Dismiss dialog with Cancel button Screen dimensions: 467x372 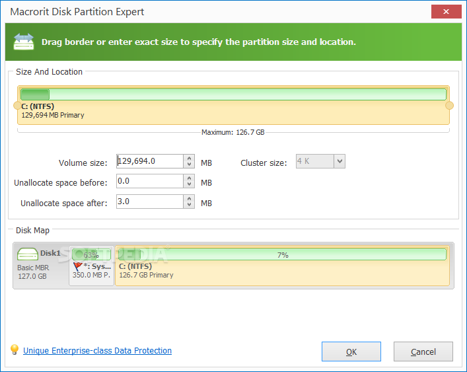[423, 352]
